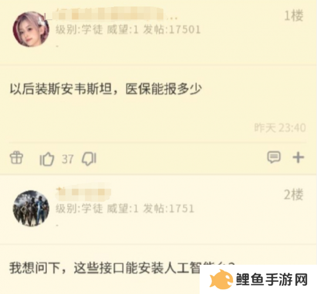Image resolution: width=317 pixels, height=294 pixels.
Task: Select the 2楼 floor label
Action: click(x=294, y=194)
